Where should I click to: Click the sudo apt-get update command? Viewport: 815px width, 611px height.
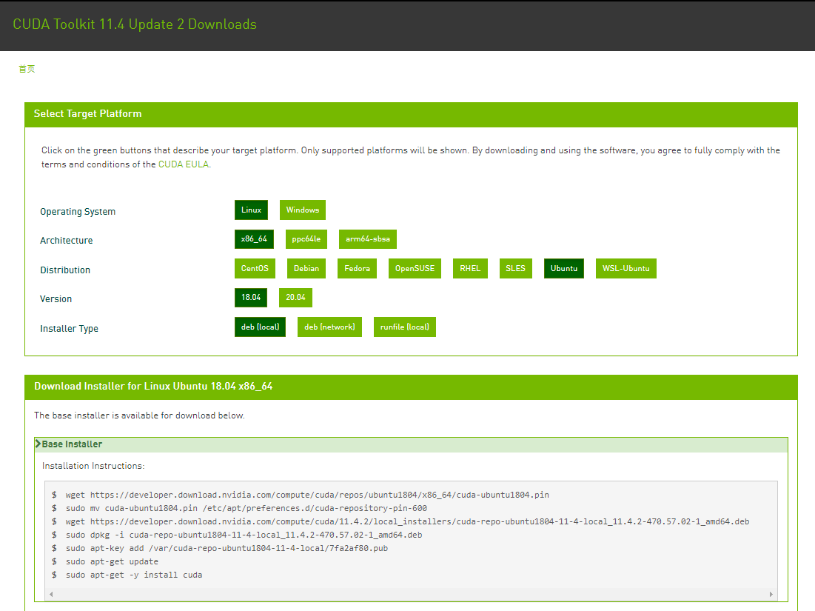[x=112, y=561]
